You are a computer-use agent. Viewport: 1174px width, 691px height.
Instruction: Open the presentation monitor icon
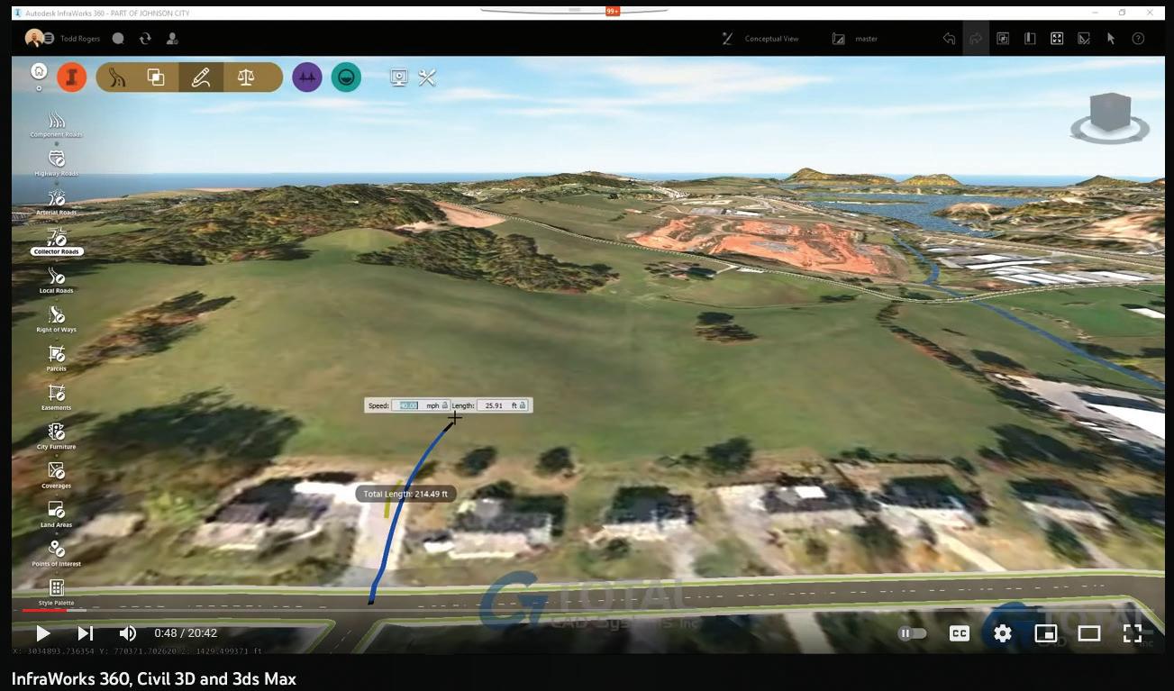pyautogui.click(x=399, y=77)
